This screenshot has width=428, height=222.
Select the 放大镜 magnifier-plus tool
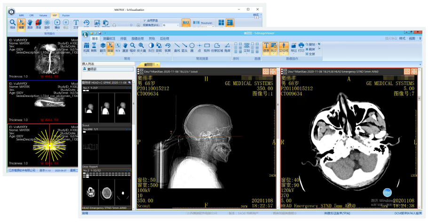tap(141, 47)
